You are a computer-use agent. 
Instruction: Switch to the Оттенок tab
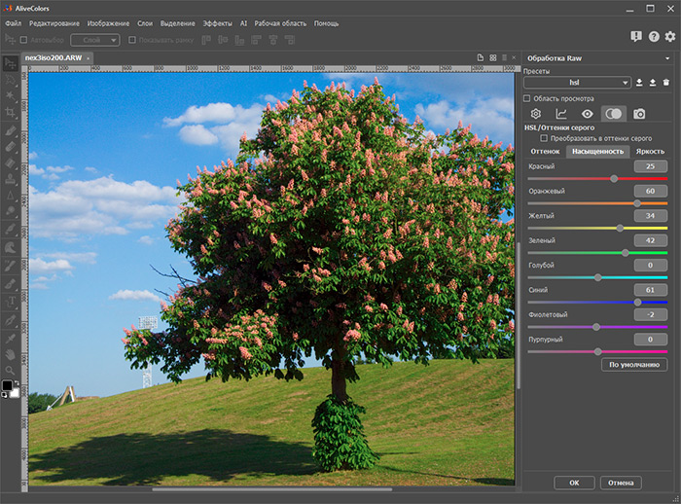(545, 151)
